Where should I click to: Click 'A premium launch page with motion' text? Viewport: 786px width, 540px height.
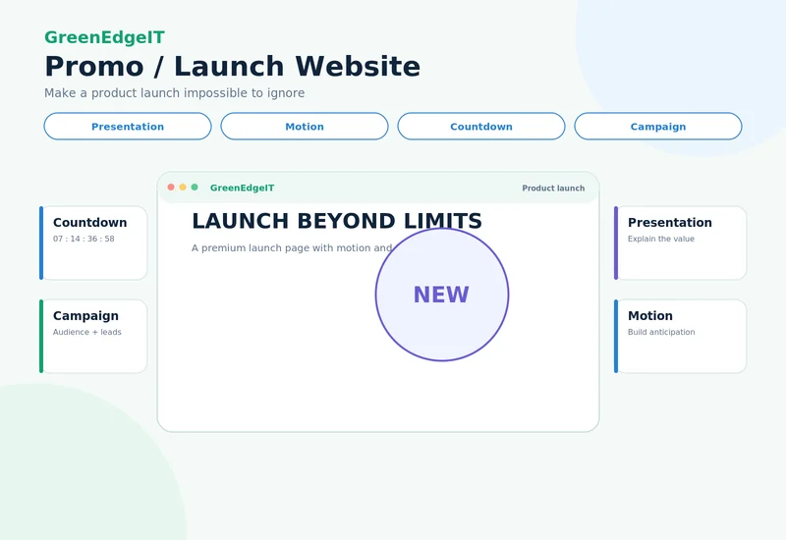[292, 248]
